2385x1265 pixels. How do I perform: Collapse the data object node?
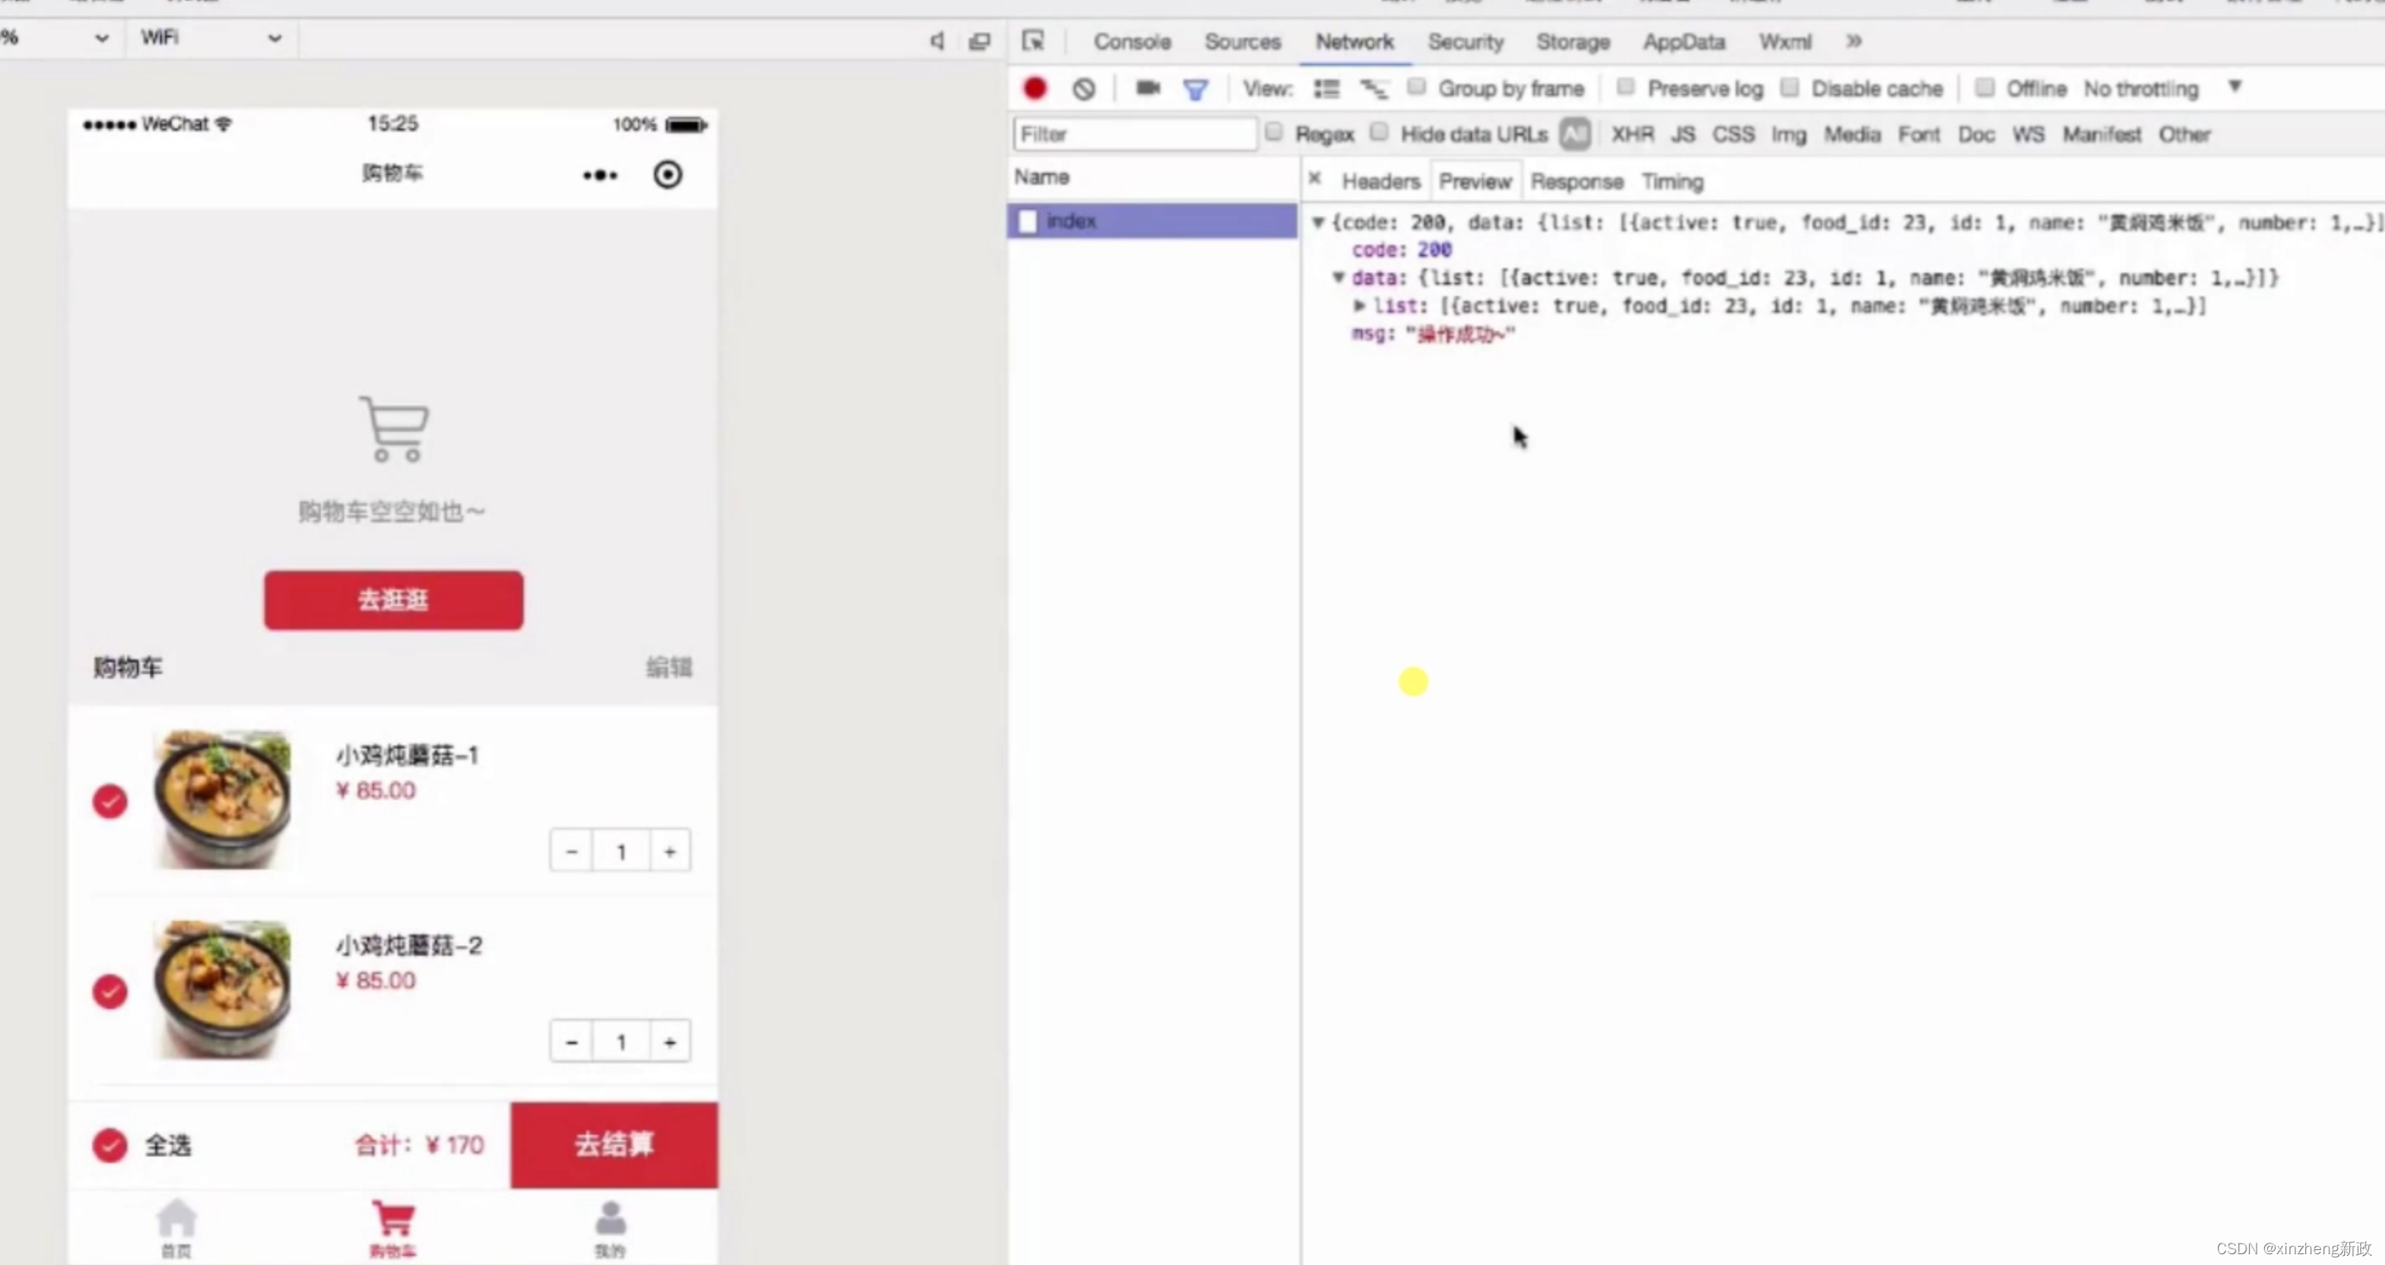tap(1338, 277)
